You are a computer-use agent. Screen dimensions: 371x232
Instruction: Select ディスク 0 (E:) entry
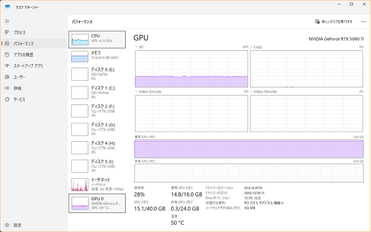coord(97,74)
